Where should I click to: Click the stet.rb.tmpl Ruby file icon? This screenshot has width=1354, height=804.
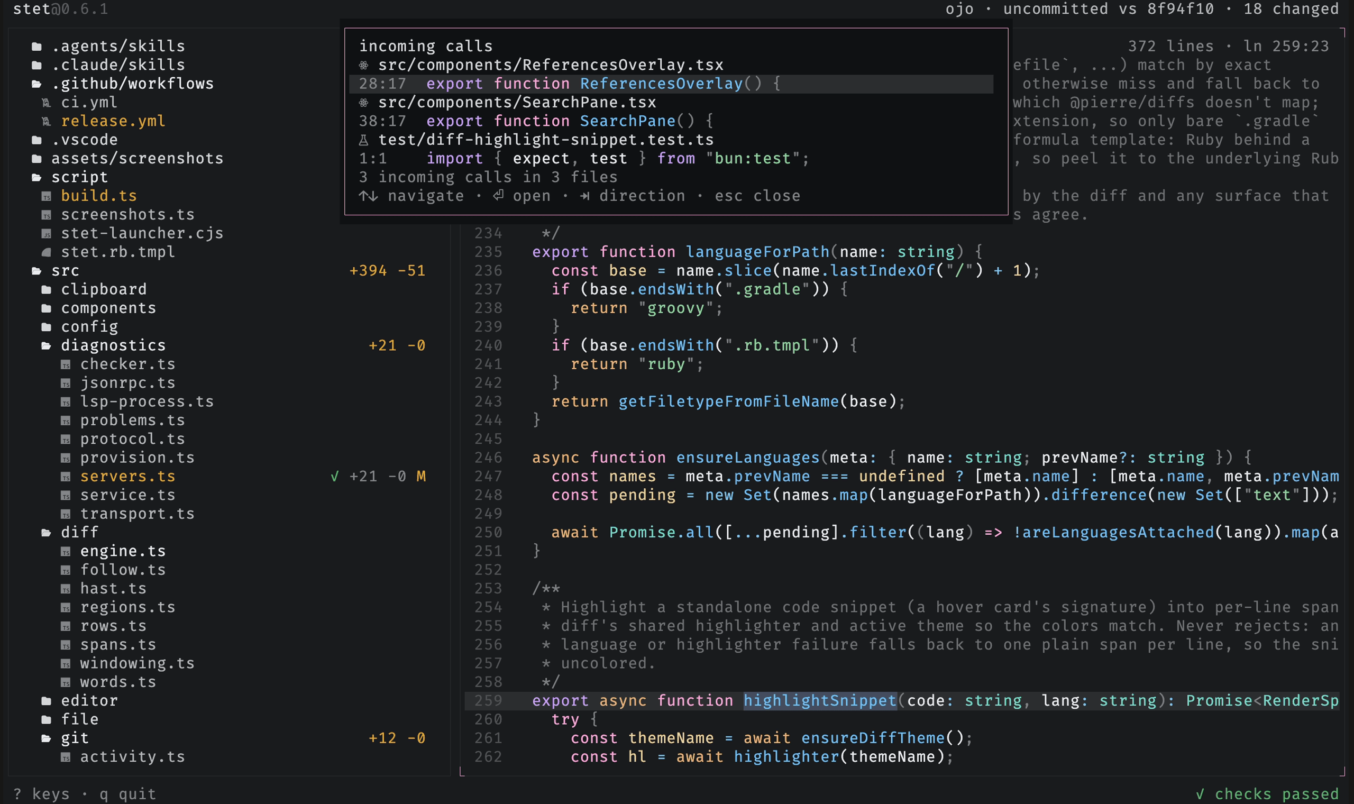(x=47, y=252)
